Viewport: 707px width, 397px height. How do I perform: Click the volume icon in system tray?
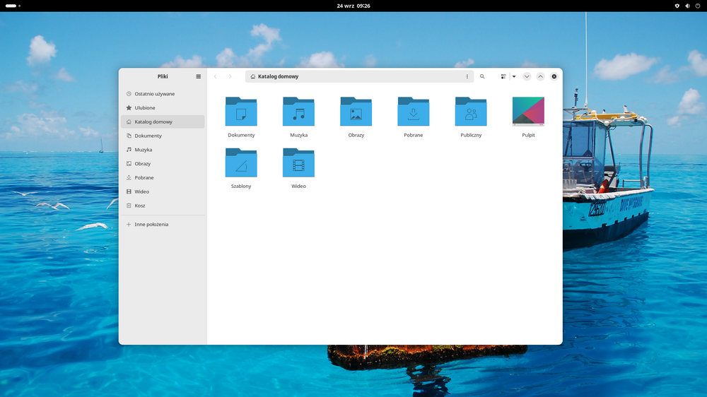(688, 6)
